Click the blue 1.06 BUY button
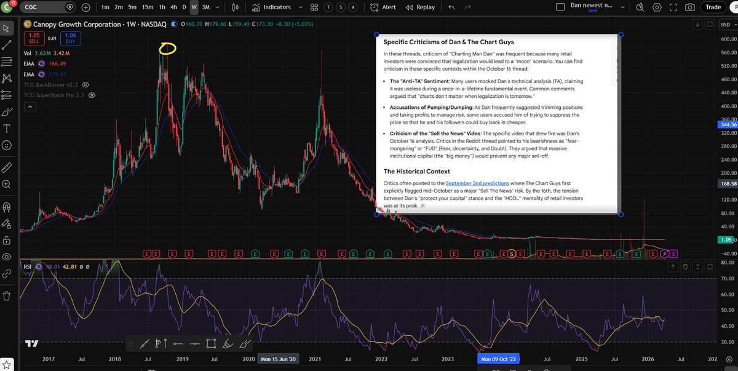Screen dimensions: 738x371 pyautogui.click(x=69, y=38)
